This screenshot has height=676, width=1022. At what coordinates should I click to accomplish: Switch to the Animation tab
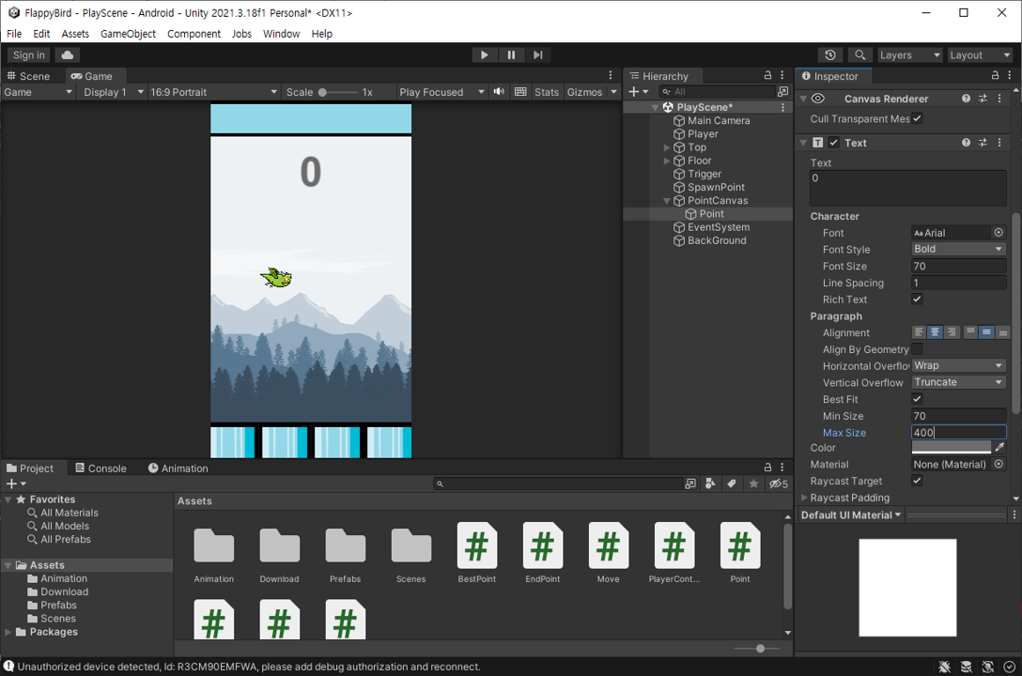coord(178,469)
